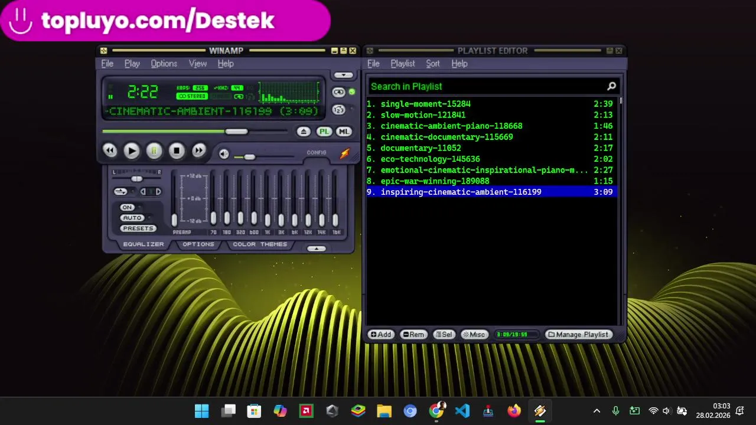
Task: Switch to the COLOR THEMES tab
Action: (260, 244)
